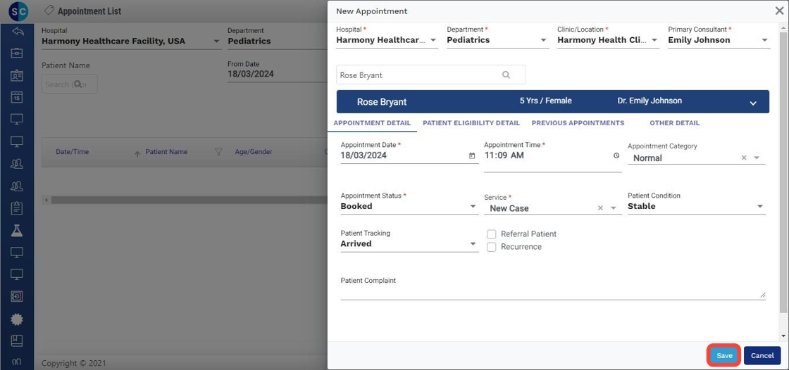The height and width of the screenshot is (370, 789).
Task: Click the gear settings icon in sidebar
Action: (x=17, y=319)
